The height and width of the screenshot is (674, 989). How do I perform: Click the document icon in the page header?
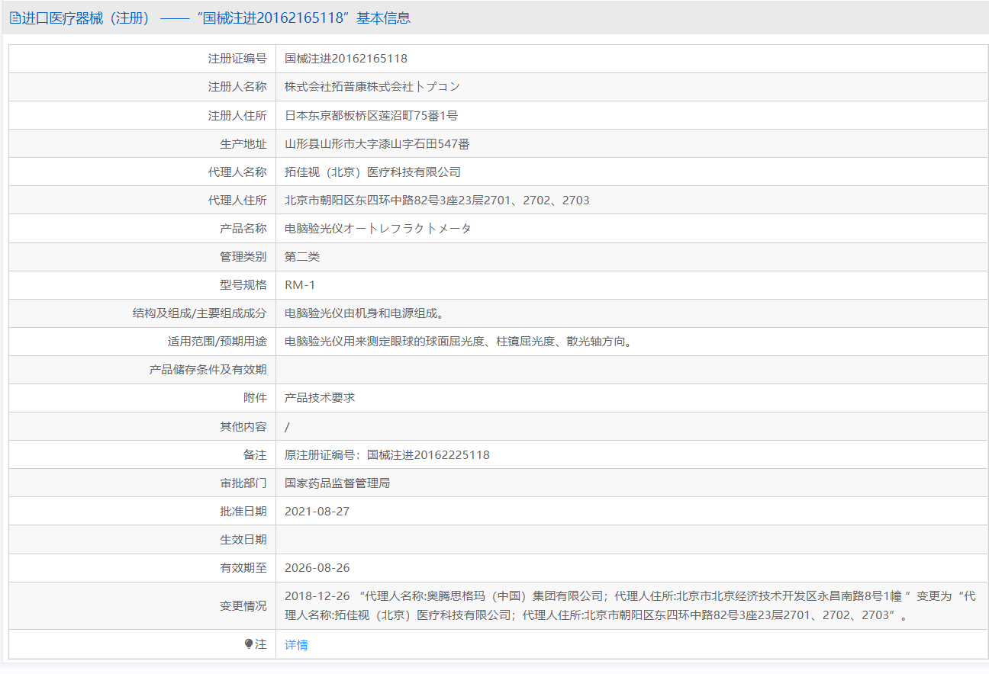pyautogui.click(x=14, y=18)
